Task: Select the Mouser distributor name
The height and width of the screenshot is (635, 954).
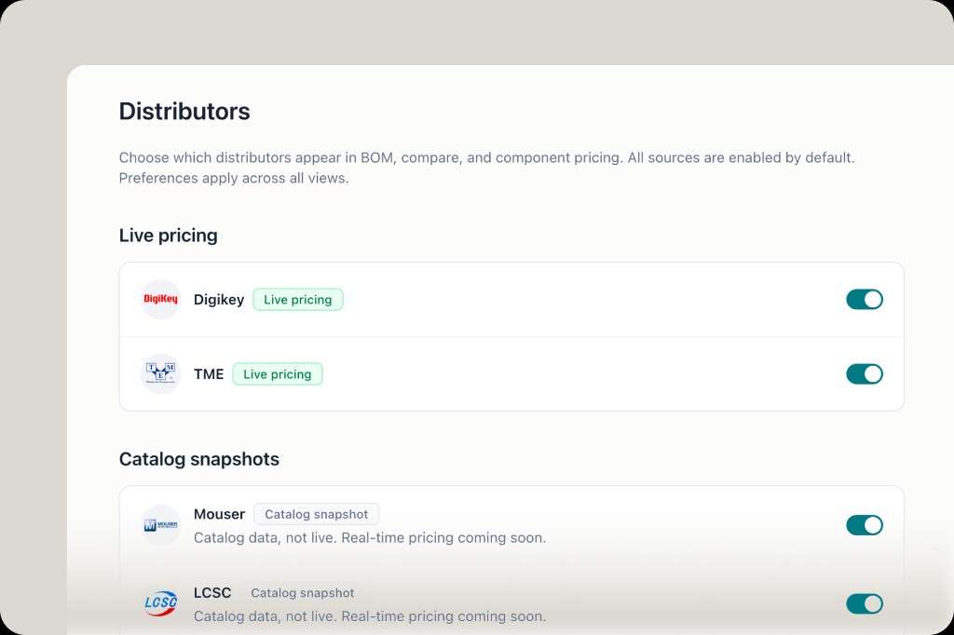Action: click(219, 514)
